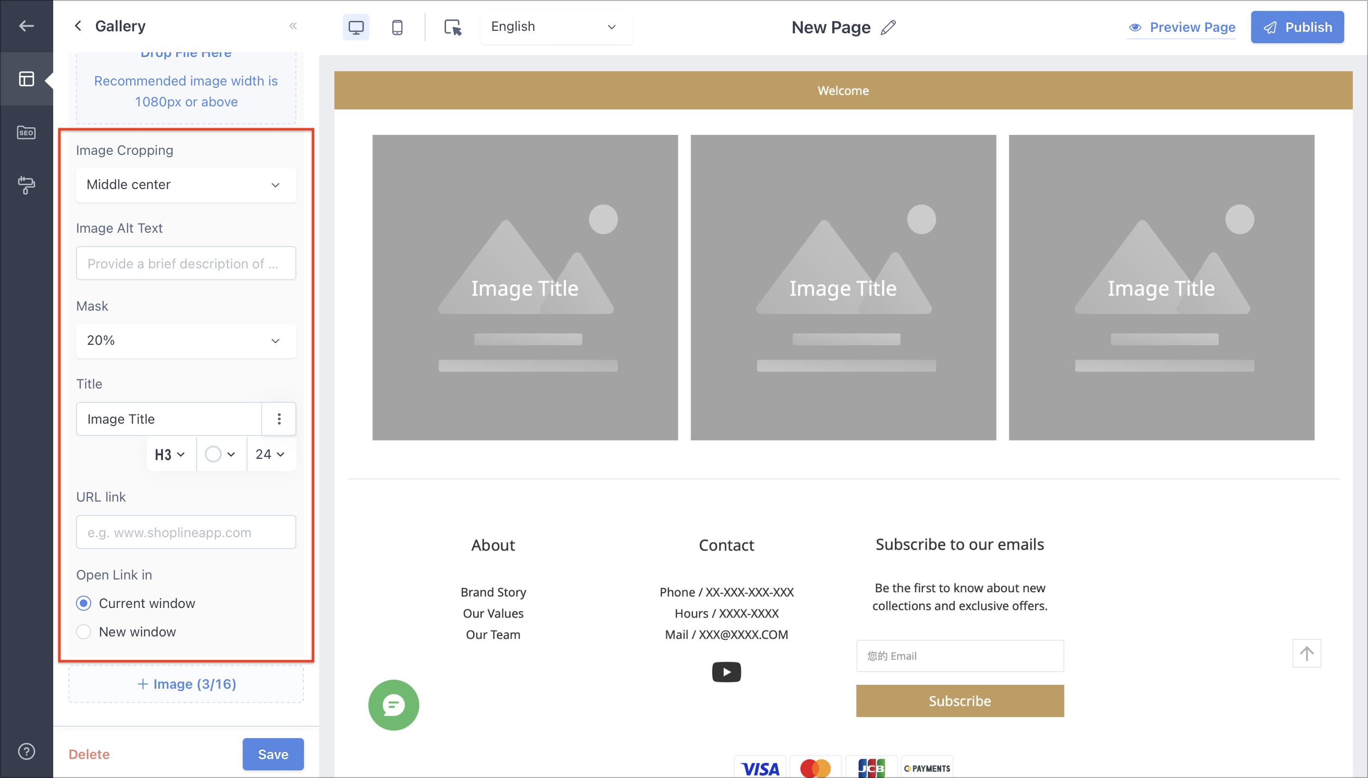Collapse the panel with double chevron
Screen dimensions: 1368x778
click(293, 26)
